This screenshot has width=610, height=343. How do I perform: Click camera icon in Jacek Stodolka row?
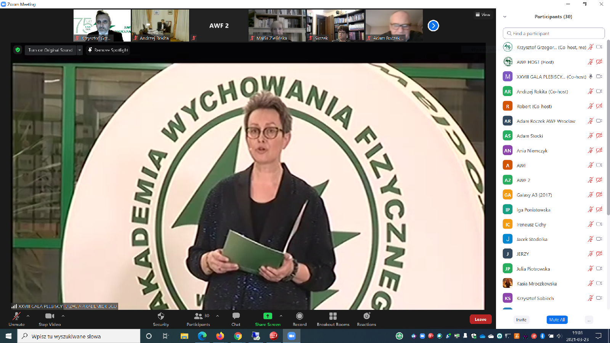pyautogui.click(x=599, y=239)
